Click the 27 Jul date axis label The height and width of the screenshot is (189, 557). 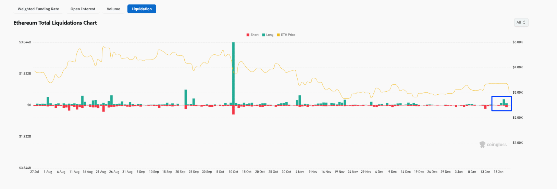tap(35, 172)
